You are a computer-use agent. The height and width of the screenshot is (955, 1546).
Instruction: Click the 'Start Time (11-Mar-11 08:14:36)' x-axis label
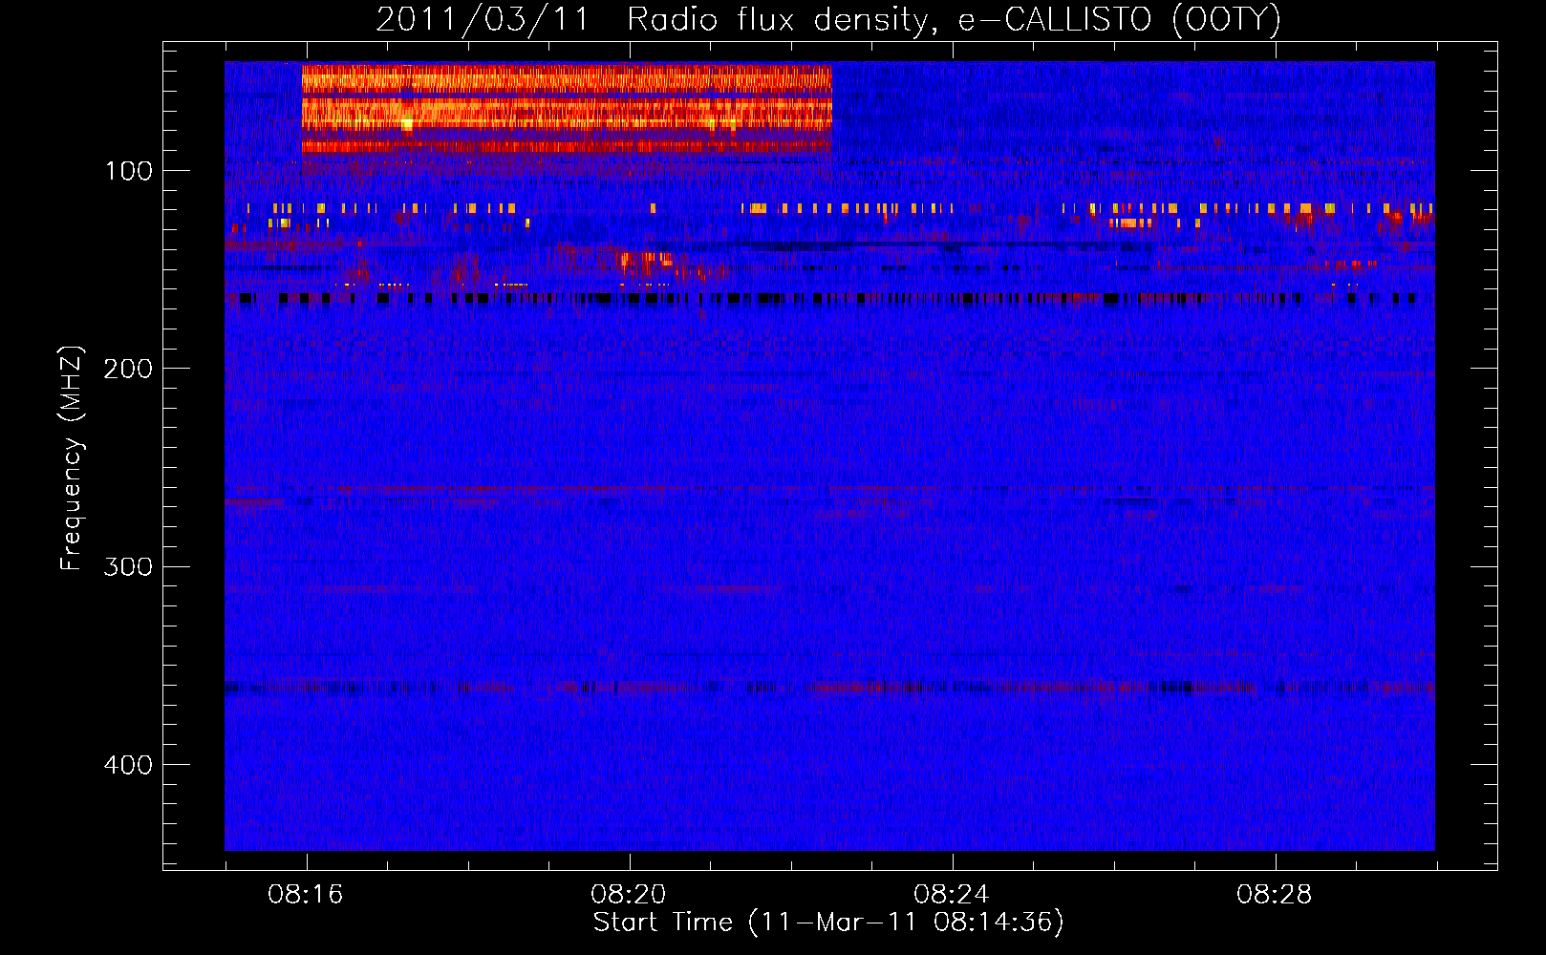click(828, 923)
